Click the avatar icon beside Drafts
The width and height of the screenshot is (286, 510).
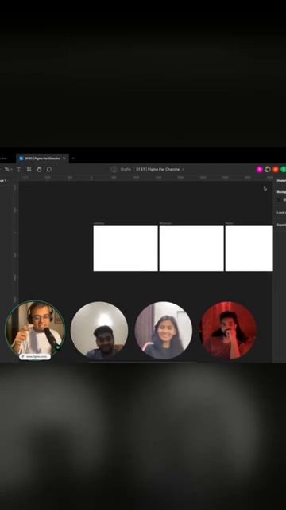(x=114, y=169)
